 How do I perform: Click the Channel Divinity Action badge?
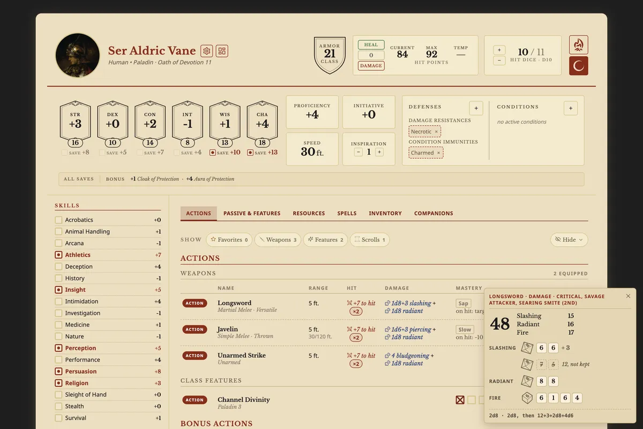(195, 400)
